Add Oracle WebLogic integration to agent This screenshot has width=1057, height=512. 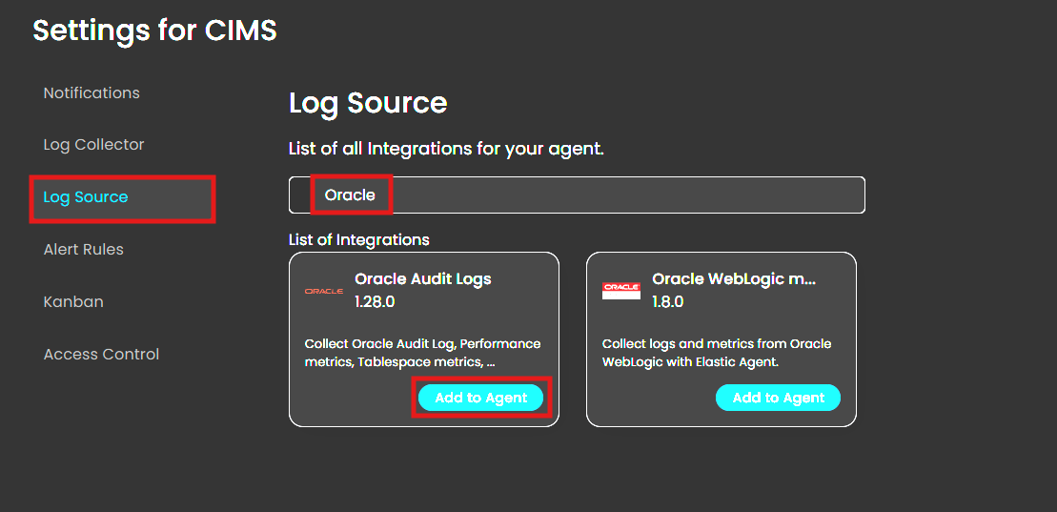click(778, 398)
